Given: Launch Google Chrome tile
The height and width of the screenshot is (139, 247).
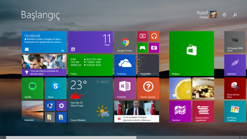Looking at the screenshot, I should click(125, 42).
